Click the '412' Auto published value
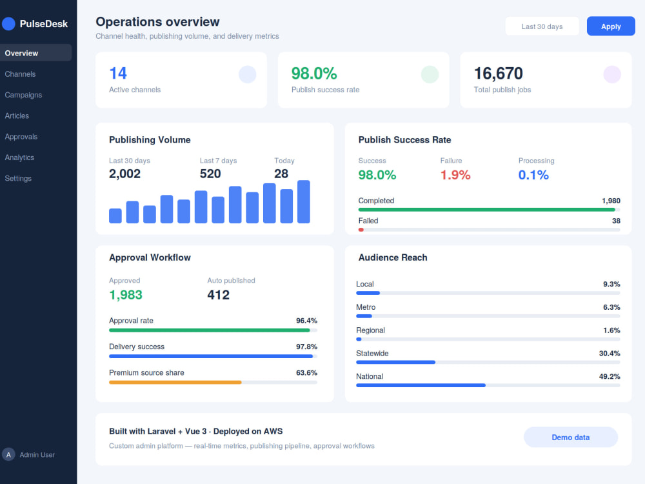The width and height of the screenshot is (645, 484). point(219,295)
